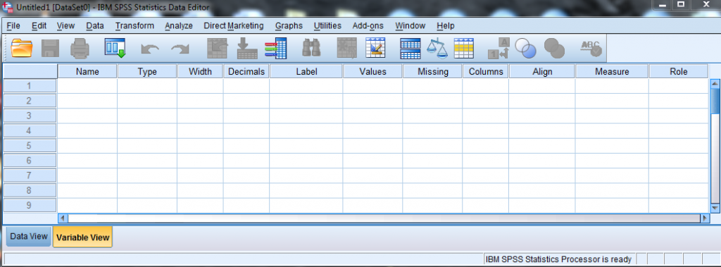
Task: Open the Edit menu
Action: (39, 26)
